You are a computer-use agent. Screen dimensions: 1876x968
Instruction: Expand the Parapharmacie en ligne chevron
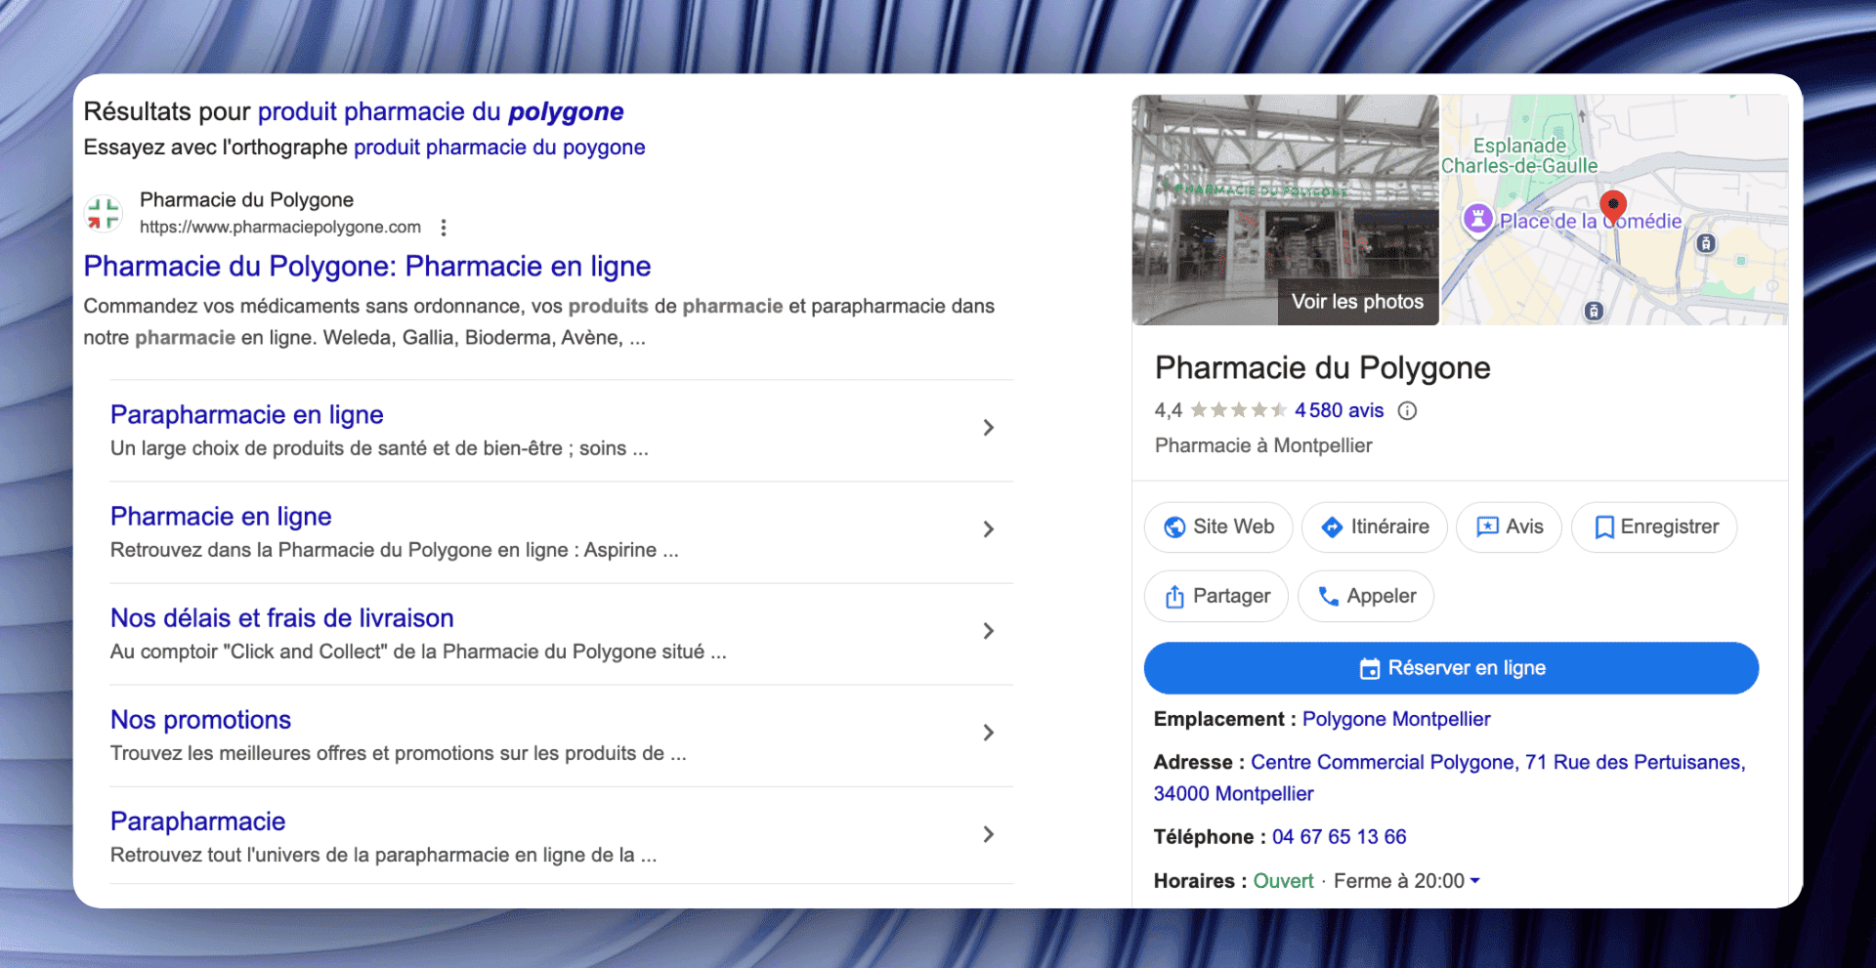click(989, 428)
